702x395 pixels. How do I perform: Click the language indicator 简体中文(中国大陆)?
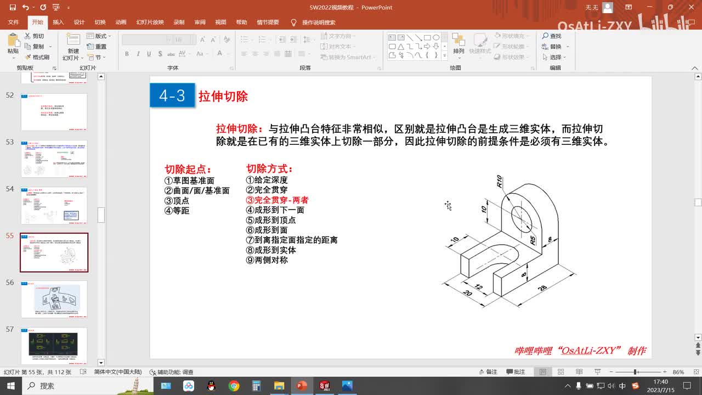point(118,372)
